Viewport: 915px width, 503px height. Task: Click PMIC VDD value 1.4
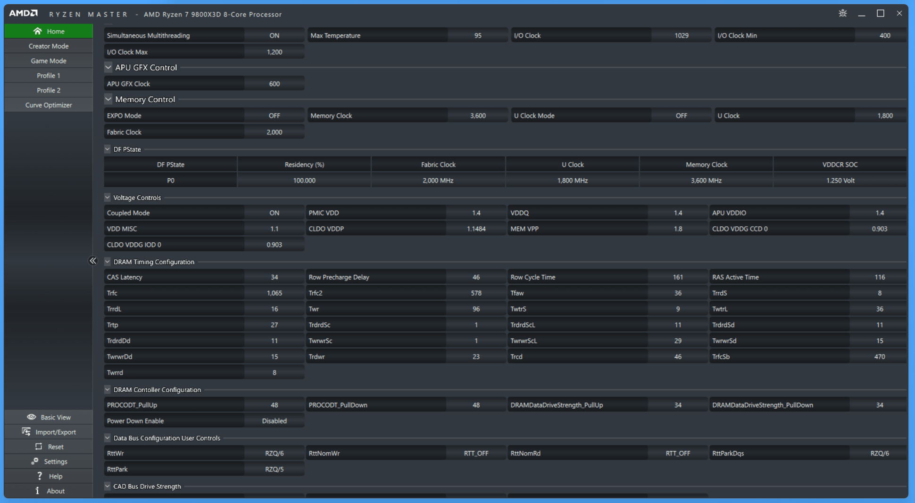tap(476, 213)
